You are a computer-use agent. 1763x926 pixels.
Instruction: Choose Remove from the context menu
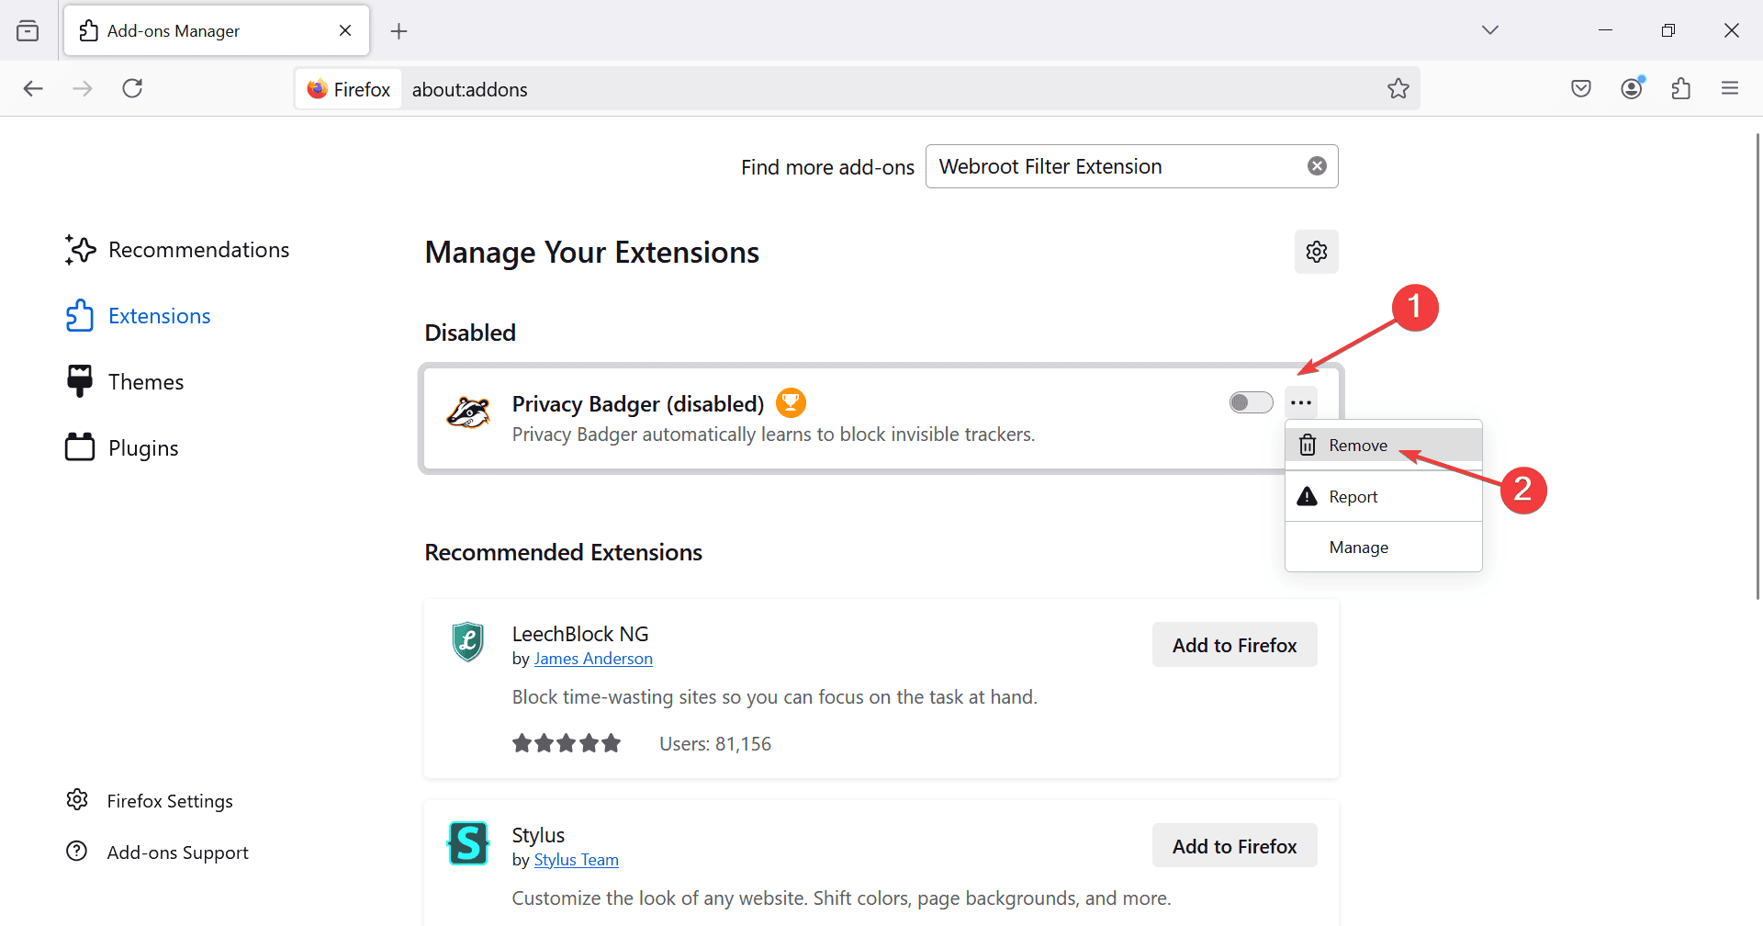(x=1383, y=446)
